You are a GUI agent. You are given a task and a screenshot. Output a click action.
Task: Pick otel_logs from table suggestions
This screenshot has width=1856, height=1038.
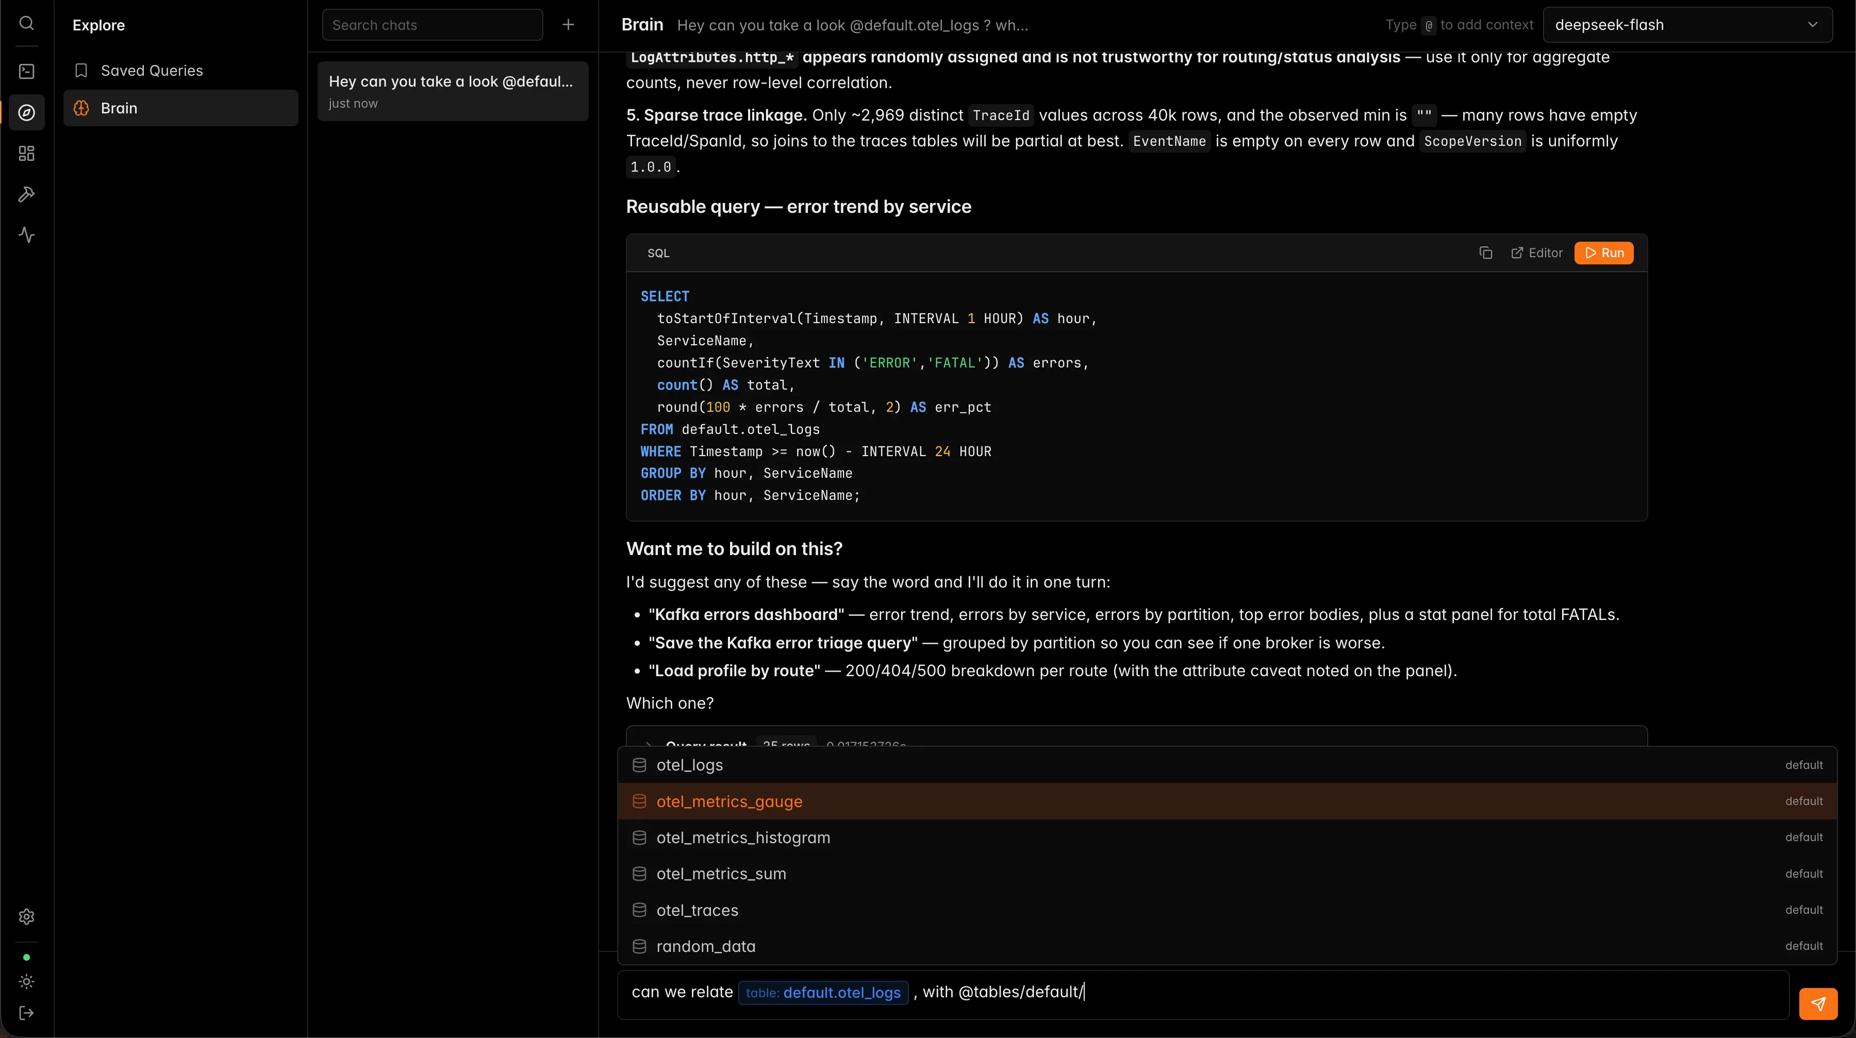[1227, 765]
